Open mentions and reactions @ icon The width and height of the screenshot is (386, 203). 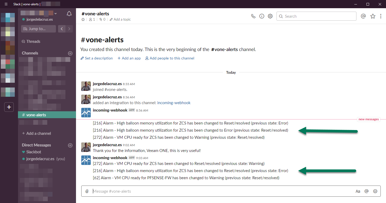(x=363, y=16)
